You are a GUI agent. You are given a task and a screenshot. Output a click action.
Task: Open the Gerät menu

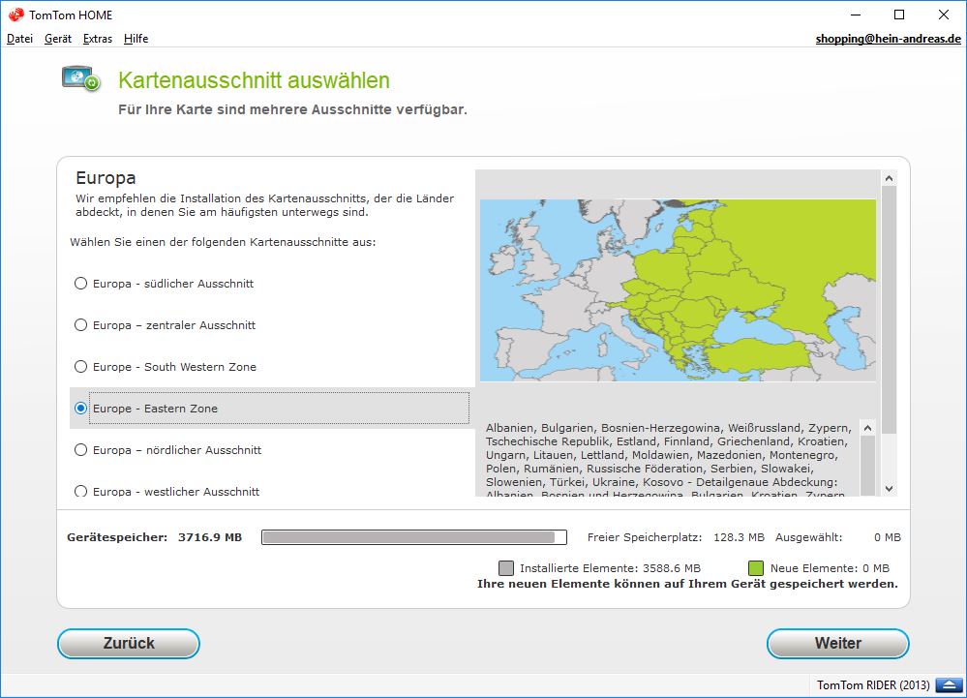[58, 39]
